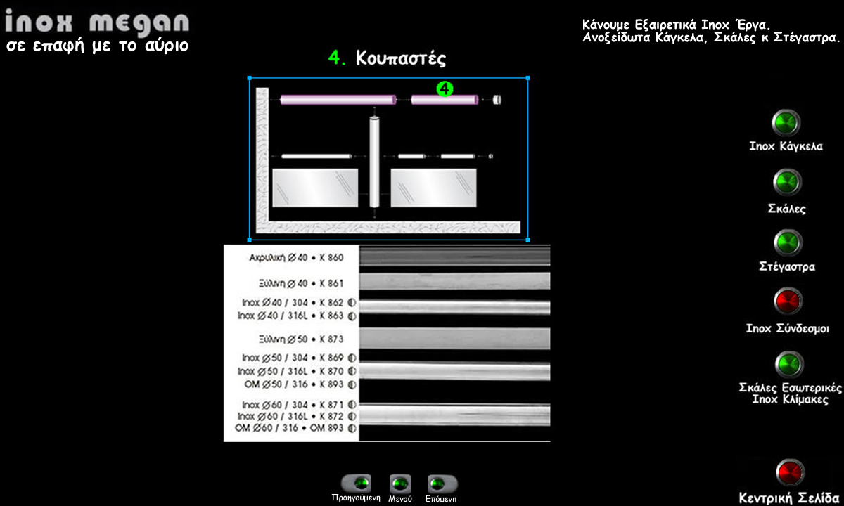The image size is (844, 506).
Task: Click the red button above Inox Σύνδεσμοι
Action: [788, 301]
